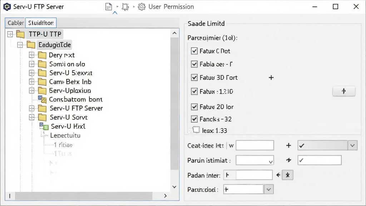Click the checkmark field in Parun istimiat row
The image size is (366, 206).
click(x=320, y=160)
